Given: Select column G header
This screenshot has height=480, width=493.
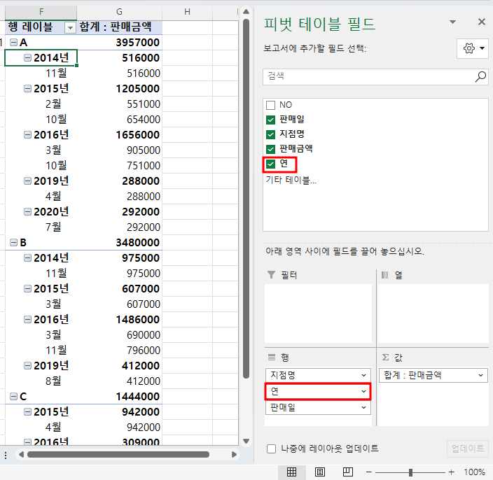Looking at the screenshot, I should pos(119,13).
